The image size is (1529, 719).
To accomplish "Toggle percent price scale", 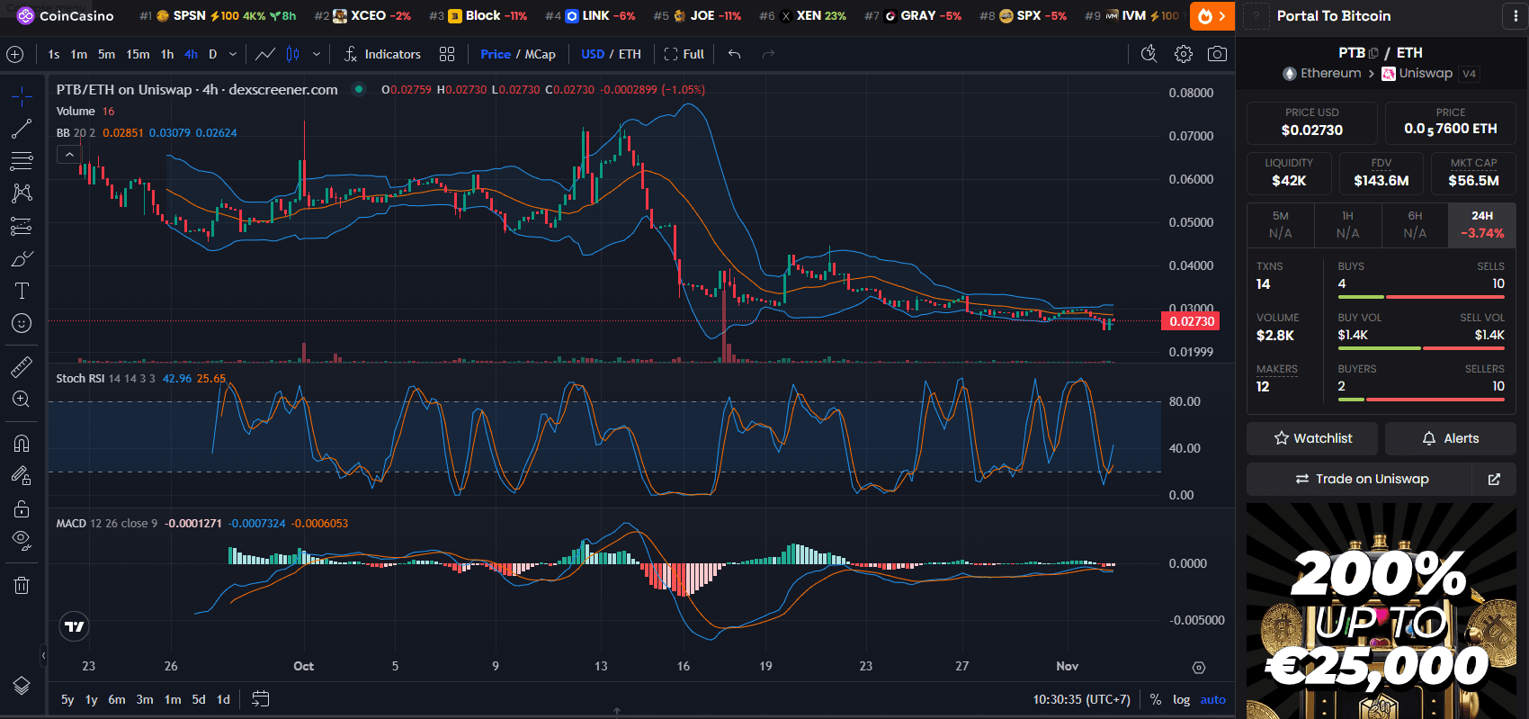I will [1156, 699].
